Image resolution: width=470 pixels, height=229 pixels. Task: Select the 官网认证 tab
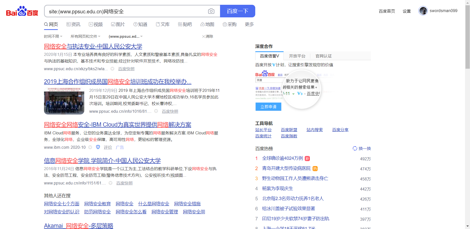(x=324, y=56)
